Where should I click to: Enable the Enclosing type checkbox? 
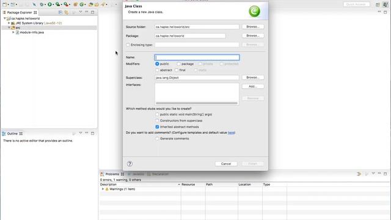point(128,45)
